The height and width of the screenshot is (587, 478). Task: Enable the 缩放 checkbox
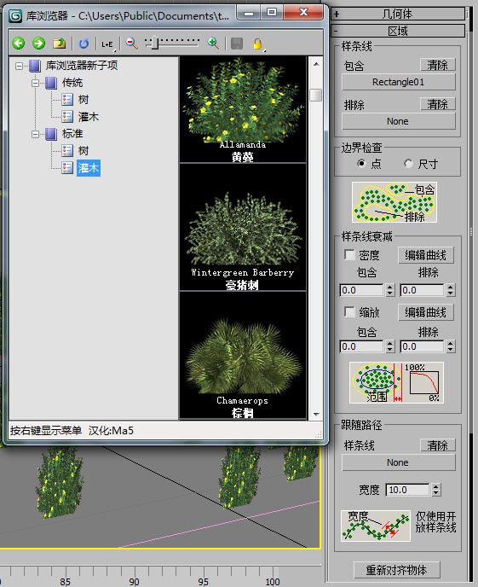349,312
